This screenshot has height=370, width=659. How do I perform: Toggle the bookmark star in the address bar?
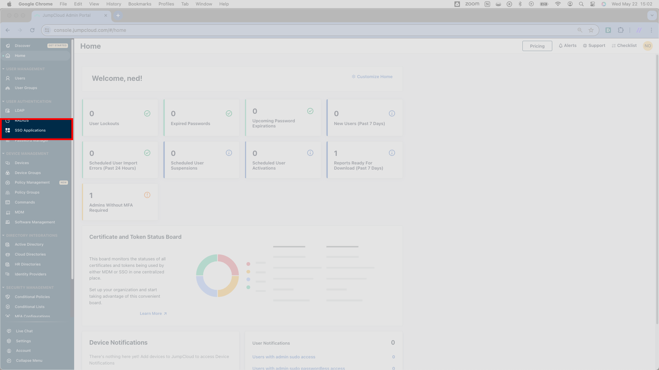[591, 30]
